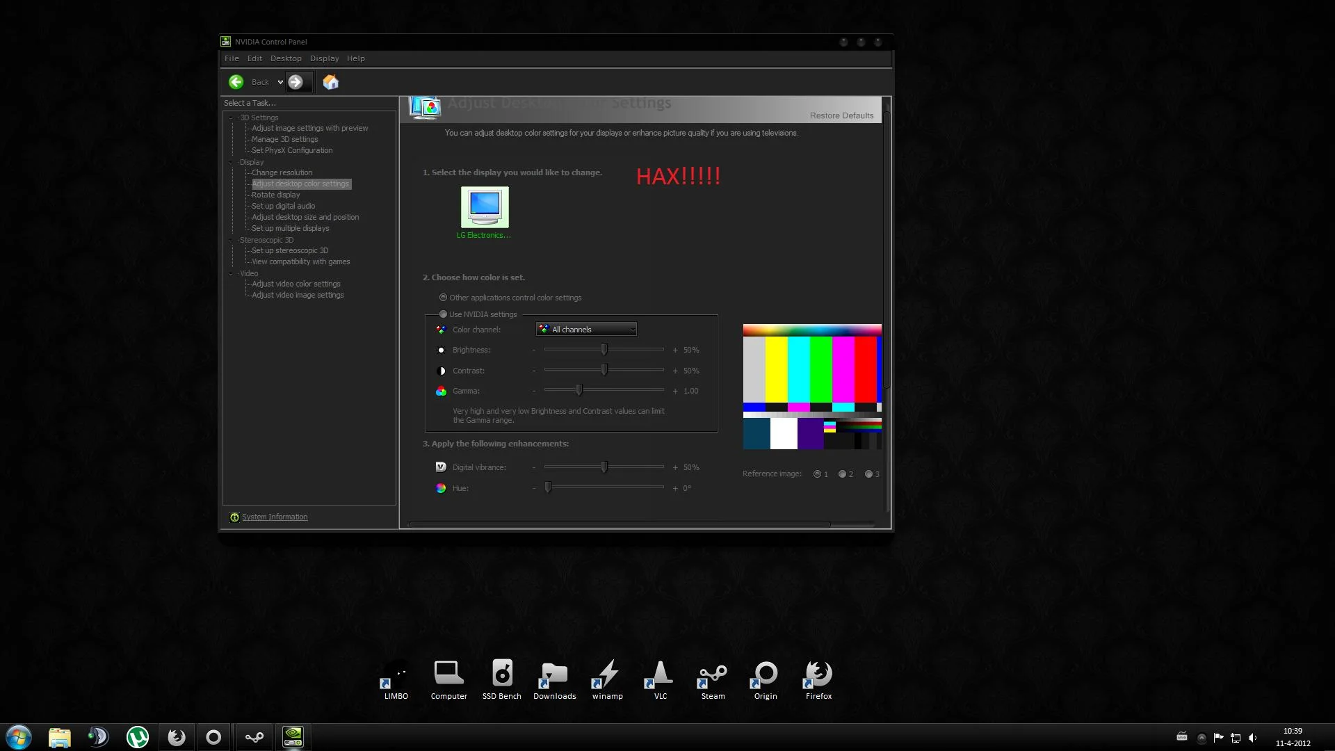Open the All channels color dropdown

[x=586, y=330]
